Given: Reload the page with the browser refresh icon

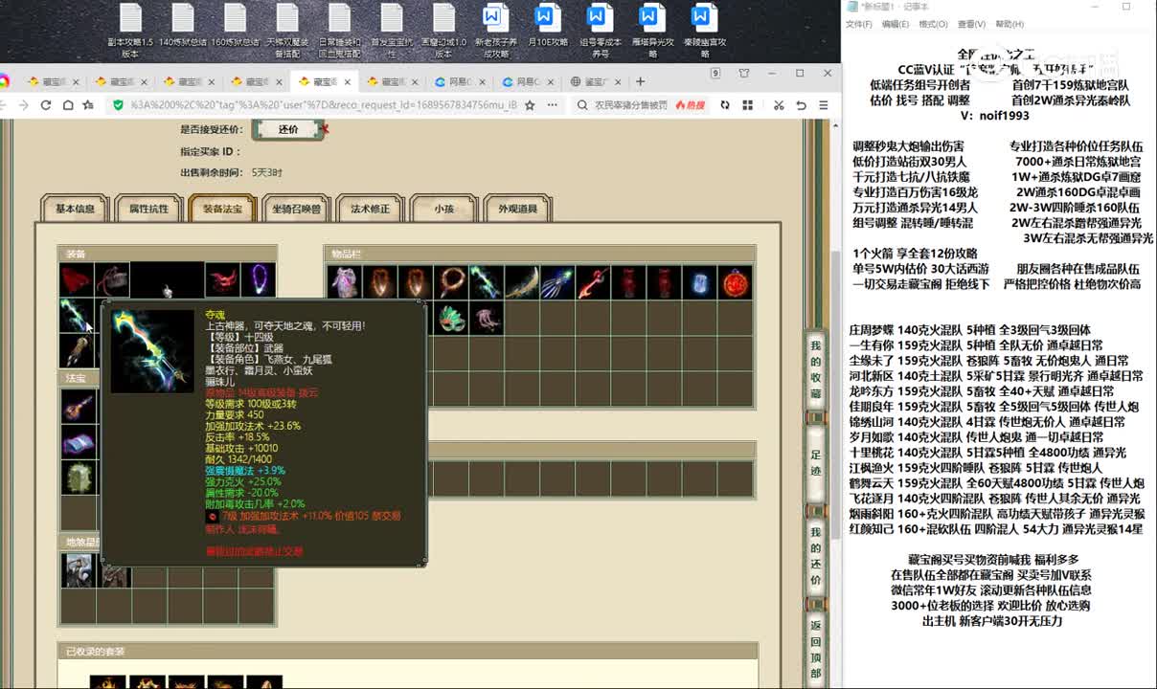Looking at the screenshot, I should pyautogui.click(x=45, y=105).
